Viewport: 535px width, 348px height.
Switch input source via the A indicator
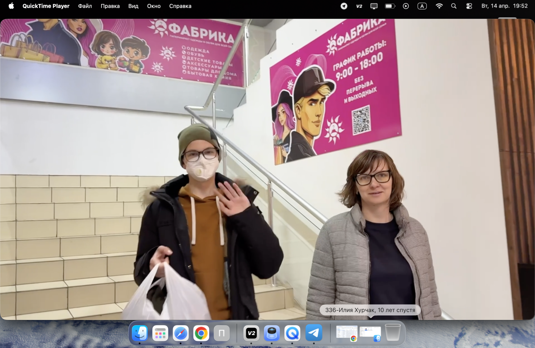pyautogui.click(x=422, y=6)
